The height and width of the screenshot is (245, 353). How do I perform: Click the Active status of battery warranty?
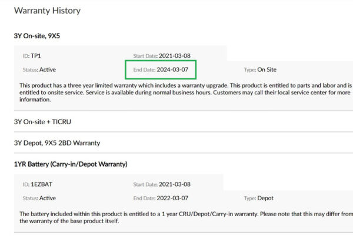[x=48, y=198]
